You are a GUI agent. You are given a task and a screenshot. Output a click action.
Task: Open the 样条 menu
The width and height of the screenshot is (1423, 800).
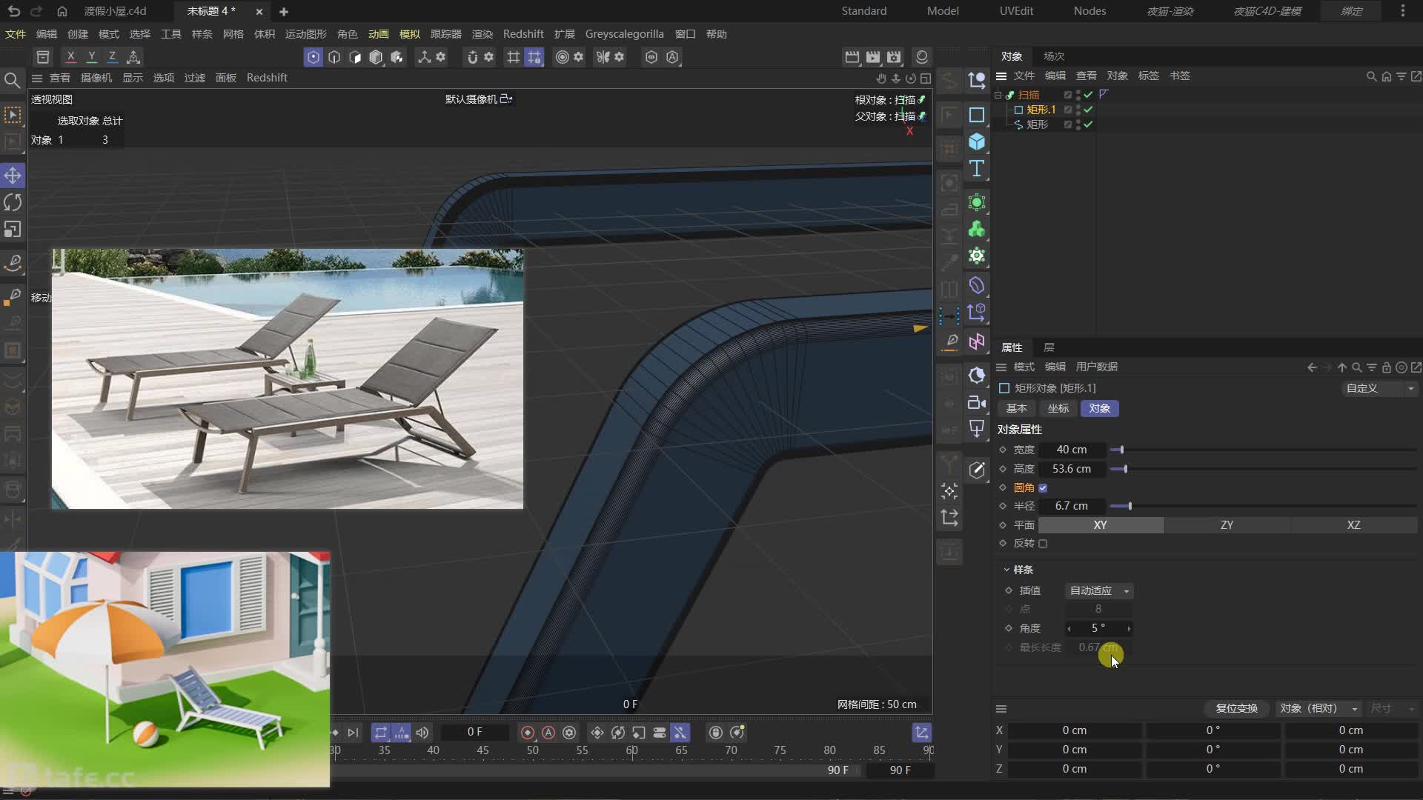(202, 34)
